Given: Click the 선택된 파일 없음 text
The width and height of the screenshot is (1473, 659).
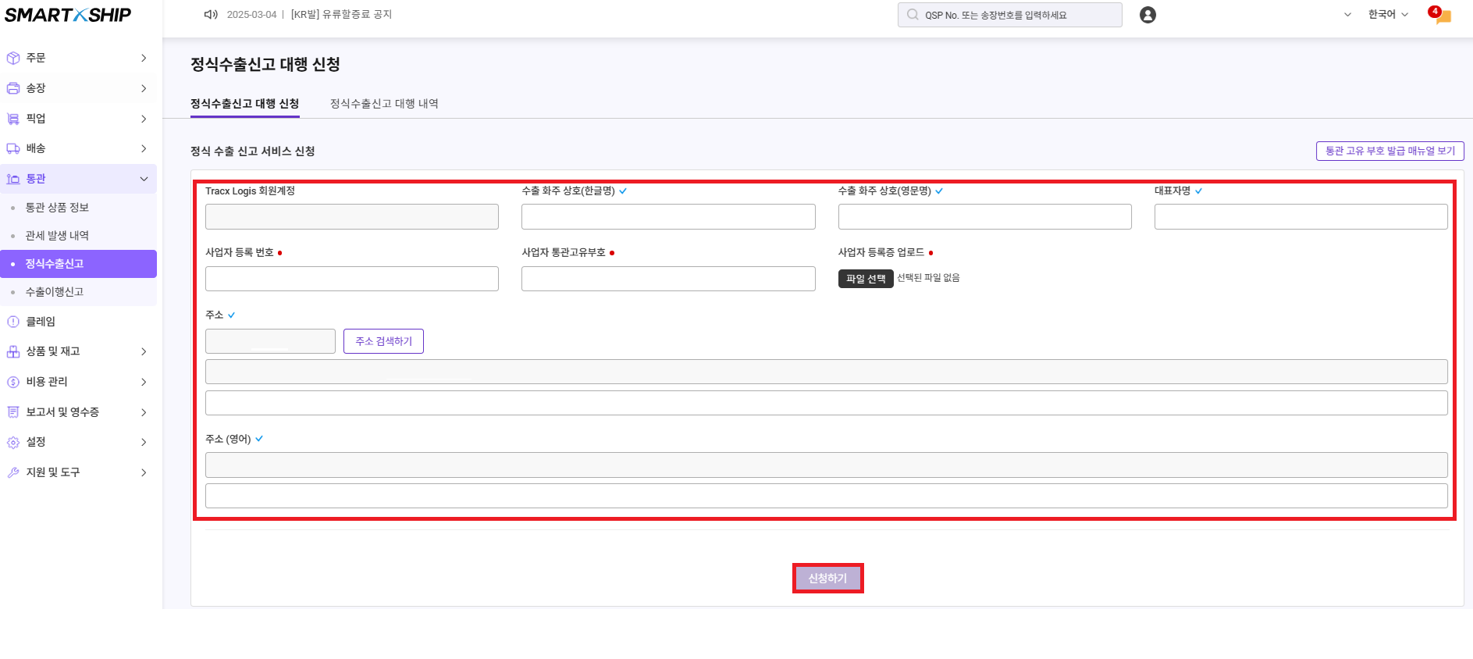Looking at the screenshot, I should [928, 278].
